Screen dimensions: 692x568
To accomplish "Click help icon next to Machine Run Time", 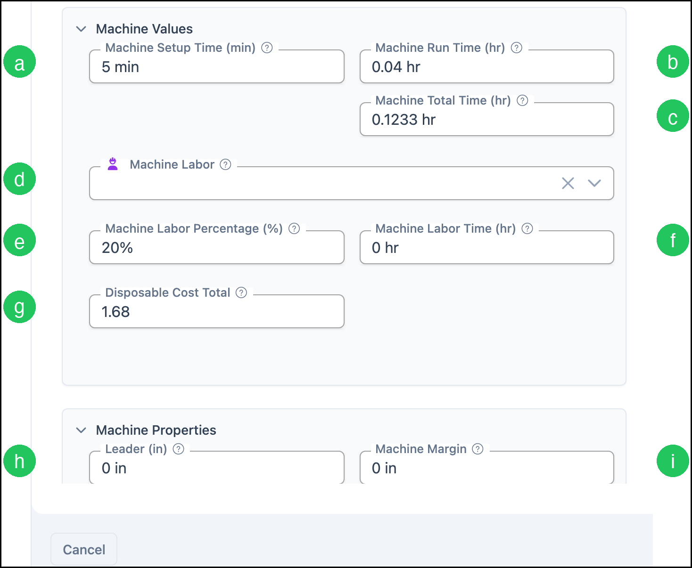I will point(517,48).
